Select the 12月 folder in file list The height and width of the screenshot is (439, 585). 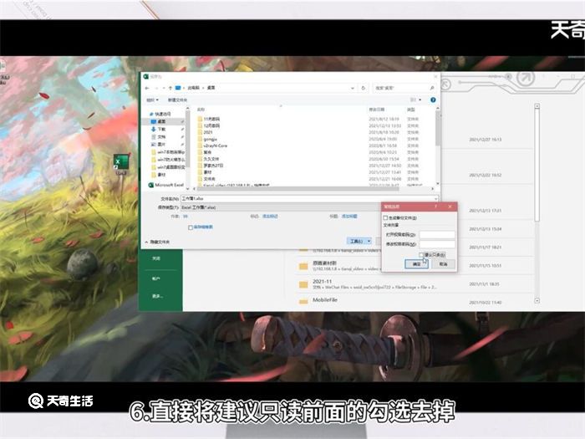(x=209, y=125)
